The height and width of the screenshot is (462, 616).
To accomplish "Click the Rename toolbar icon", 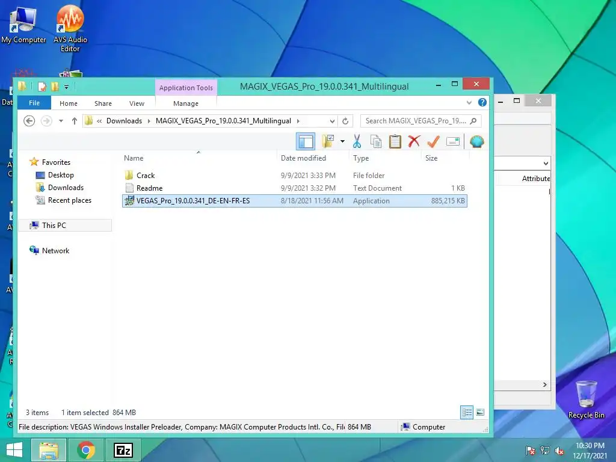I will [x=453, y=141].
